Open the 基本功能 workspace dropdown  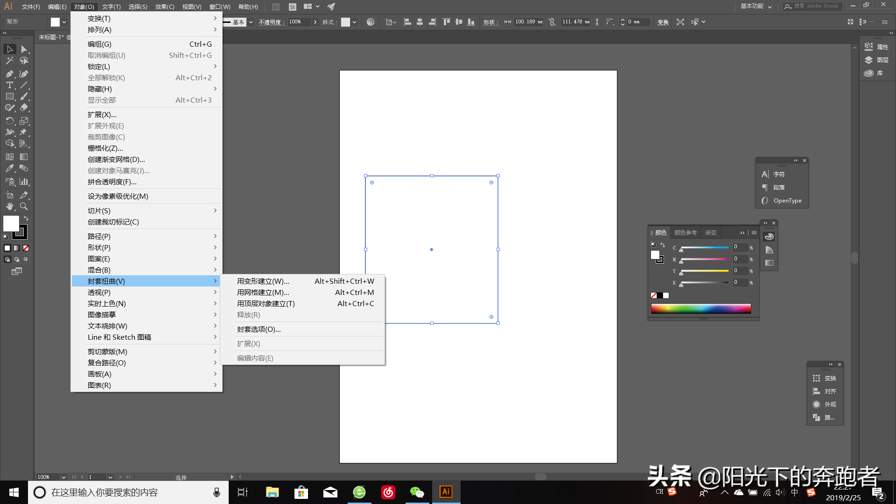click(x=756, y=6)
